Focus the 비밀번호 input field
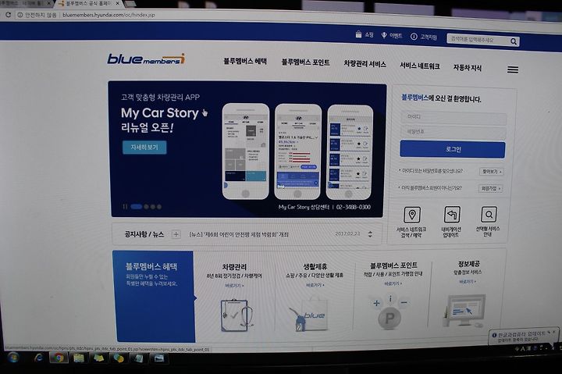 pos(454,132)
